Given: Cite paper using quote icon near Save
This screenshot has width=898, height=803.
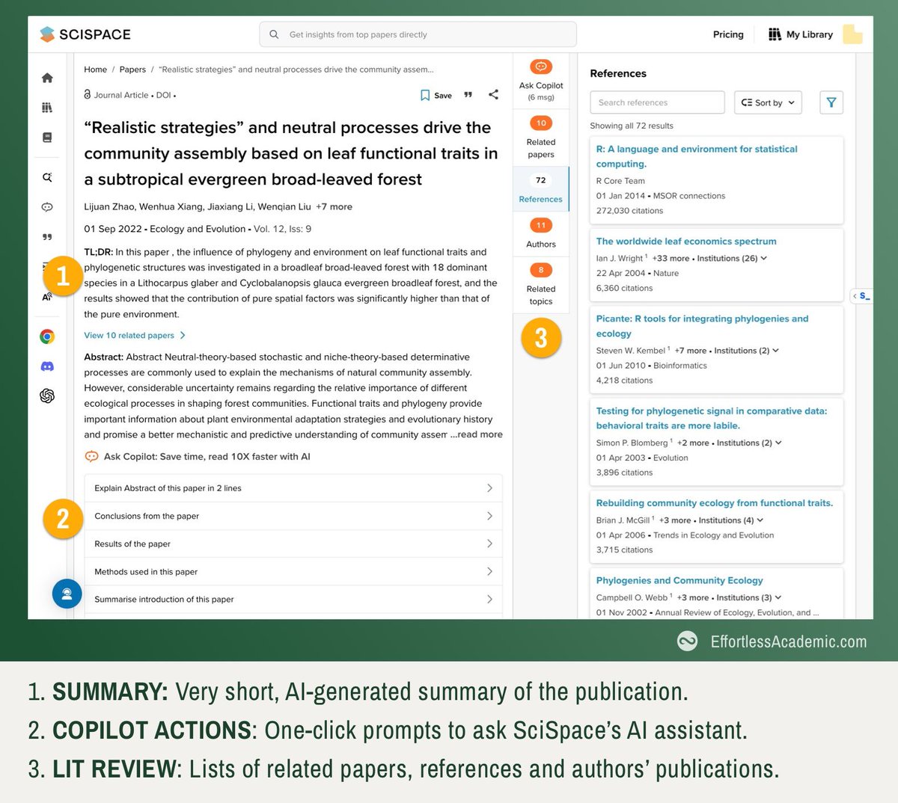Looking at the screenshot, I should point(468,95).
